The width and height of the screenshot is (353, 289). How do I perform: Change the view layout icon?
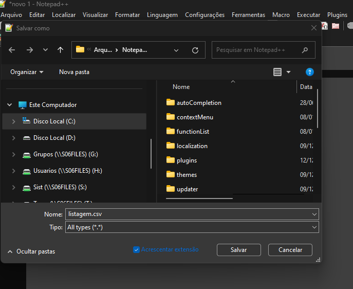coord(277,72)
